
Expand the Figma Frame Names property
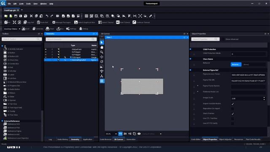(198, 86)
